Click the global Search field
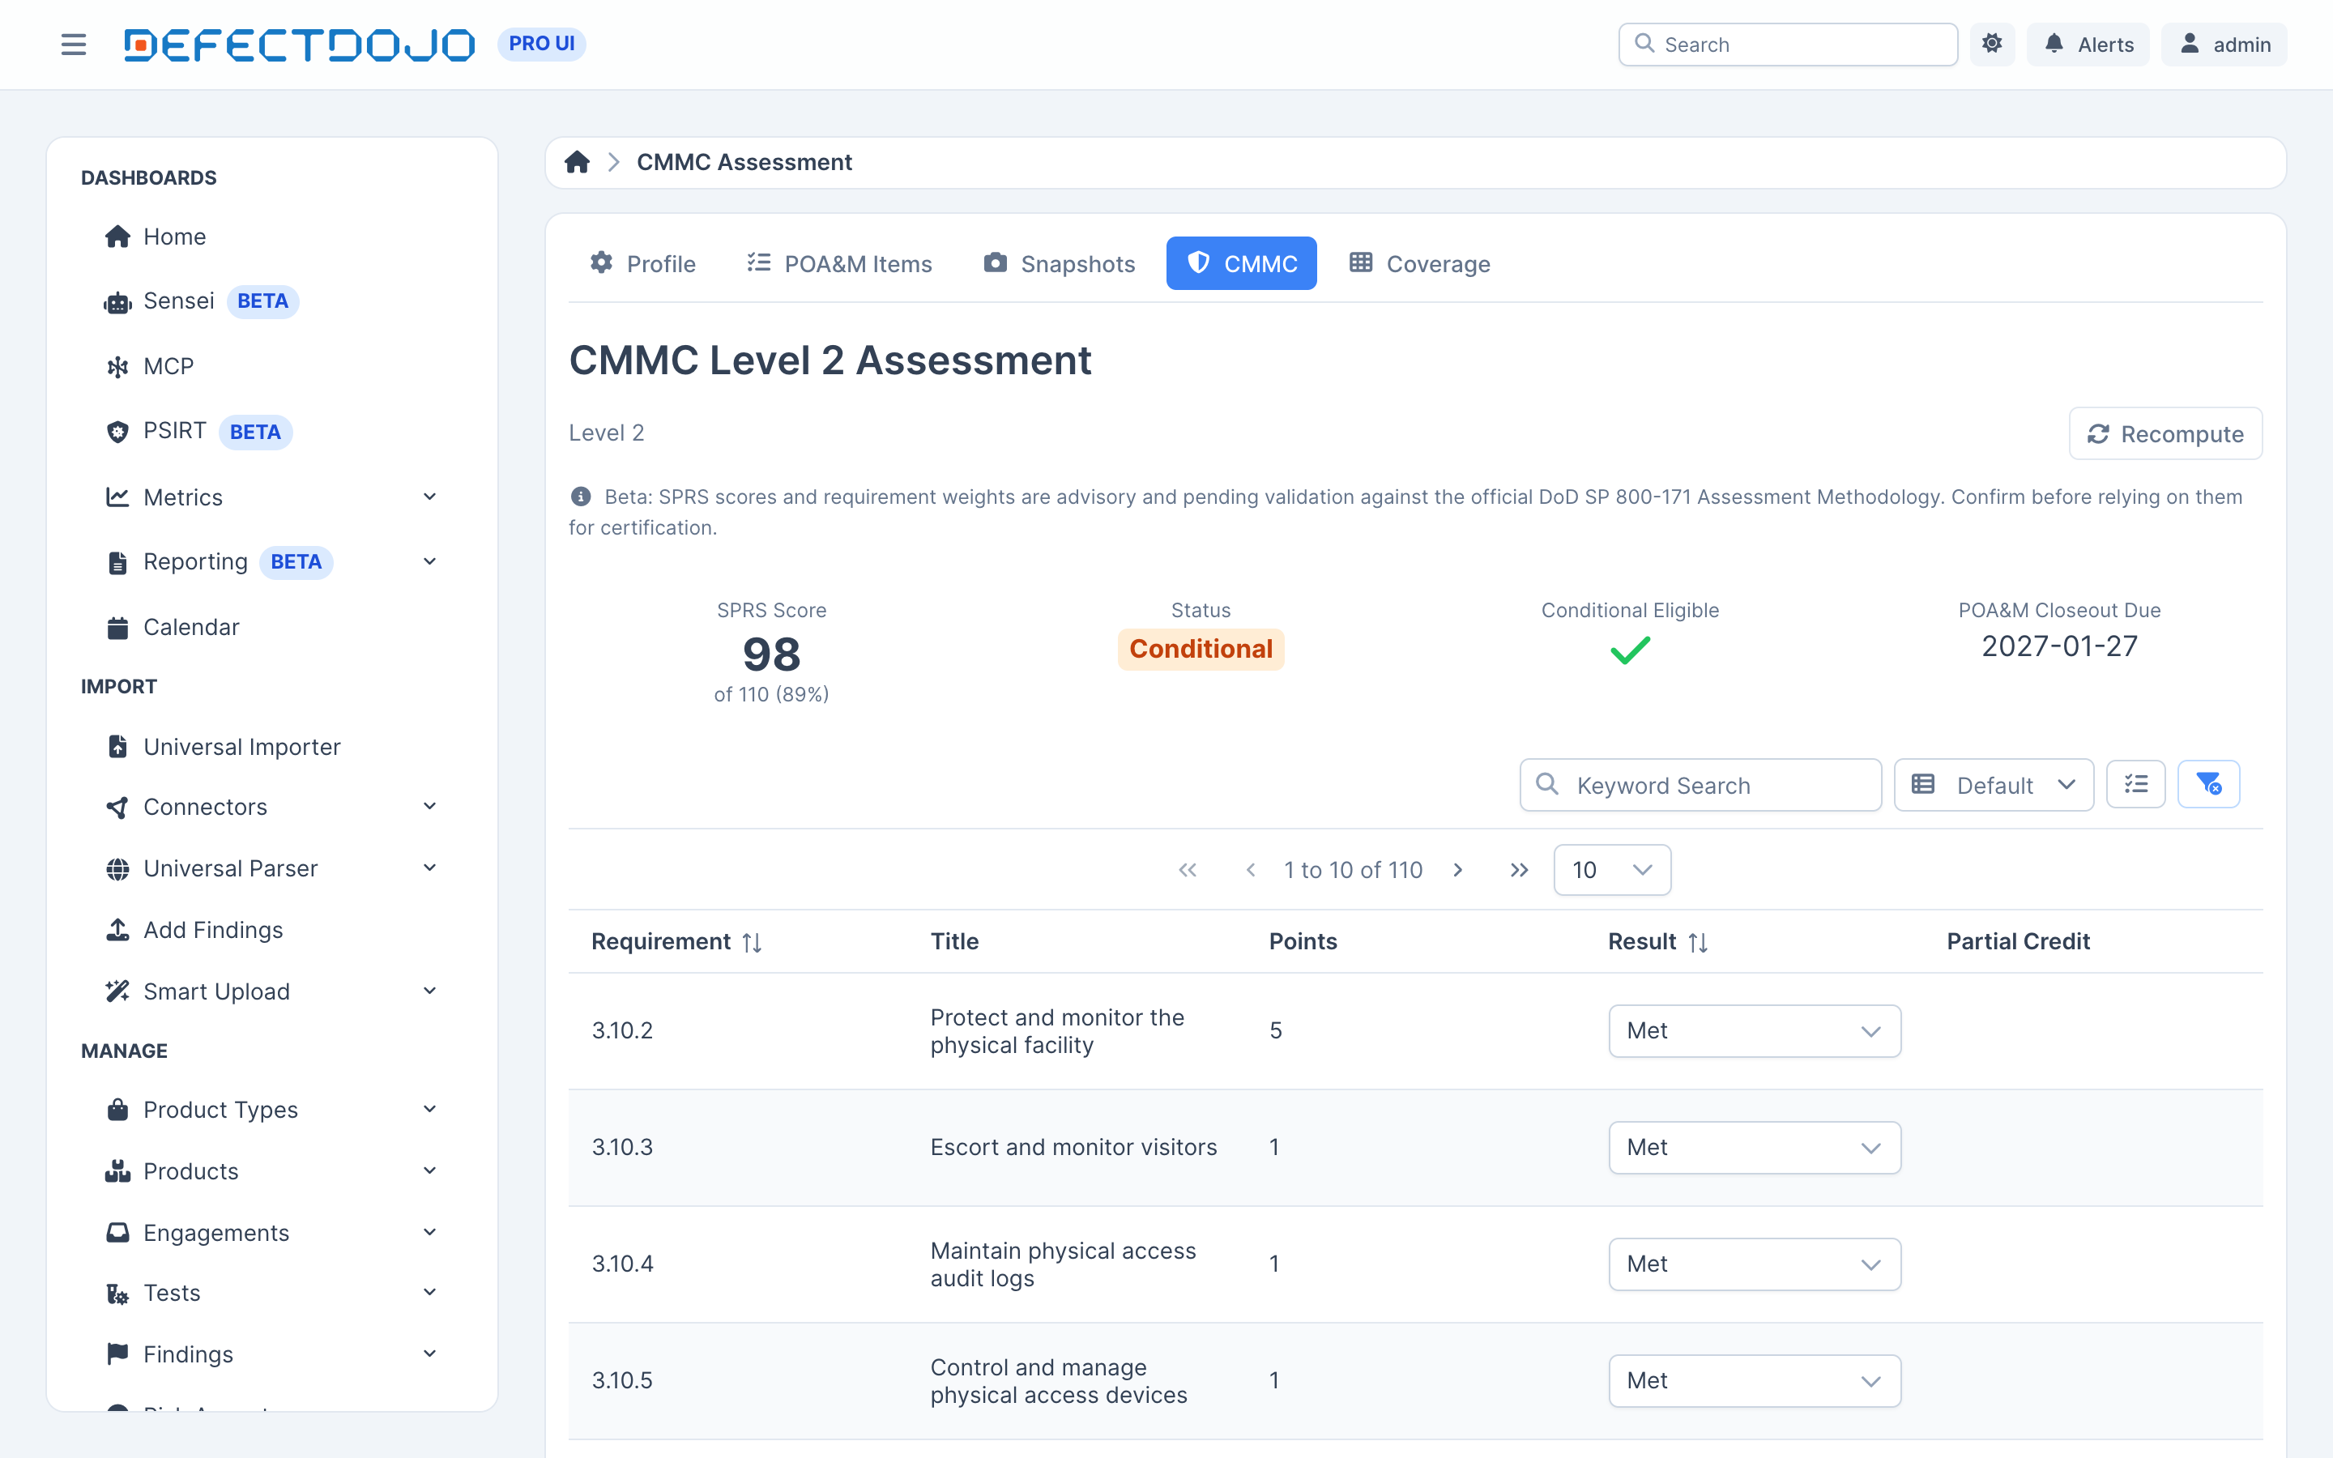This screenshot has height=1458, width=2333. tap(1789, 45)
